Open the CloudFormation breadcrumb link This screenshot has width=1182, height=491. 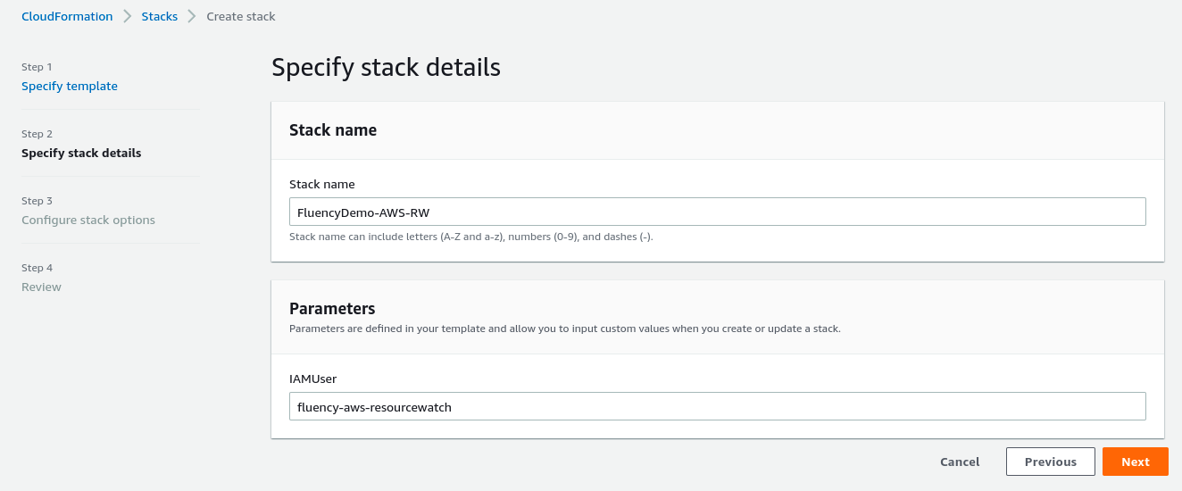click(67, 16)
